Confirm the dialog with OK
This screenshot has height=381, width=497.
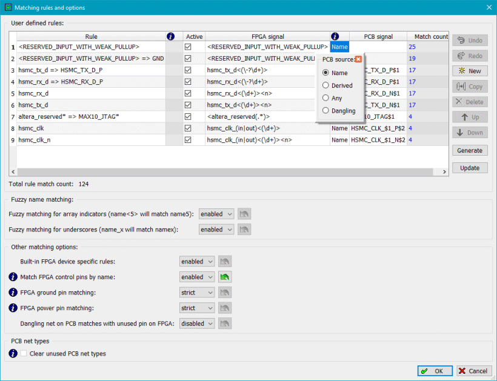coord(435,370)
